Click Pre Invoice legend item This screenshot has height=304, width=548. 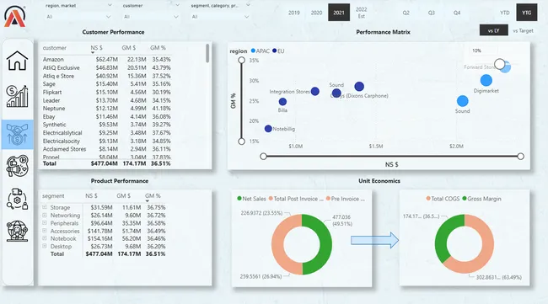(x=346, y=199)
